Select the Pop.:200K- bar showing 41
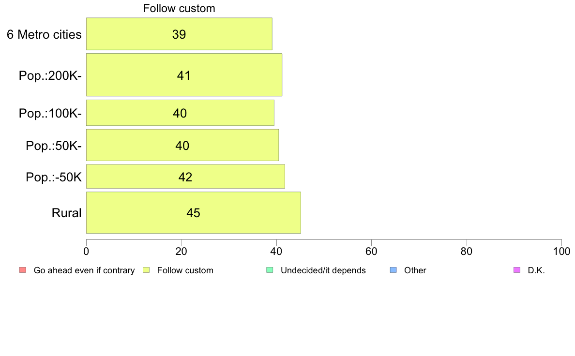This screenshot has width=575, height=356. tap(184, 75)
